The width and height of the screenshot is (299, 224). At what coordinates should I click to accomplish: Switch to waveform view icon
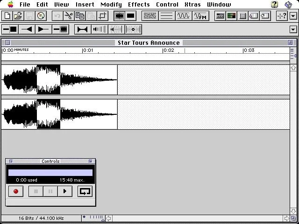tap(119, 15)
